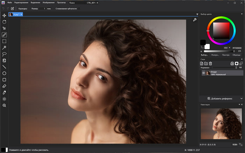Screen dimensions: 245x153
Task: Open the viewport wrench settings
Action: tap(195, 20)
